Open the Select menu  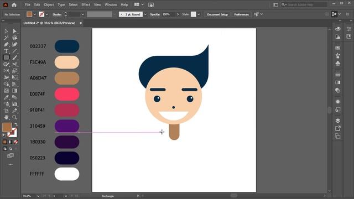point(73,4)
